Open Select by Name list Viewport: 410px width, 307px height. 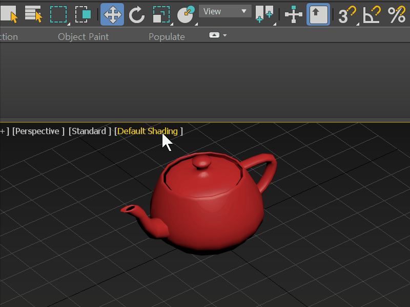pyautogui.click(x=33, y=14)
